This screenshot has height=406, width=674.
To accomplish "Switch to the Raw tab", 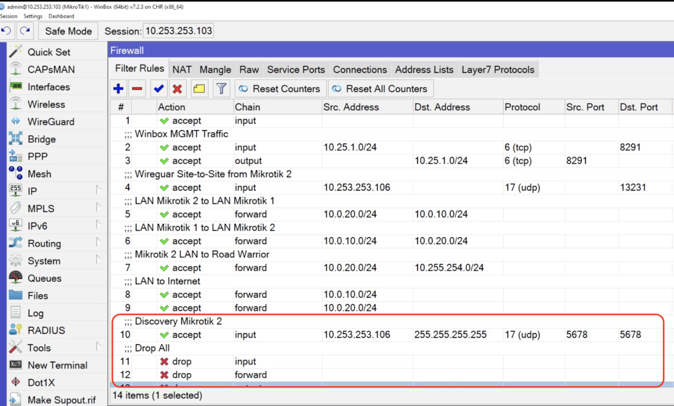I will (x=249, y=70).
